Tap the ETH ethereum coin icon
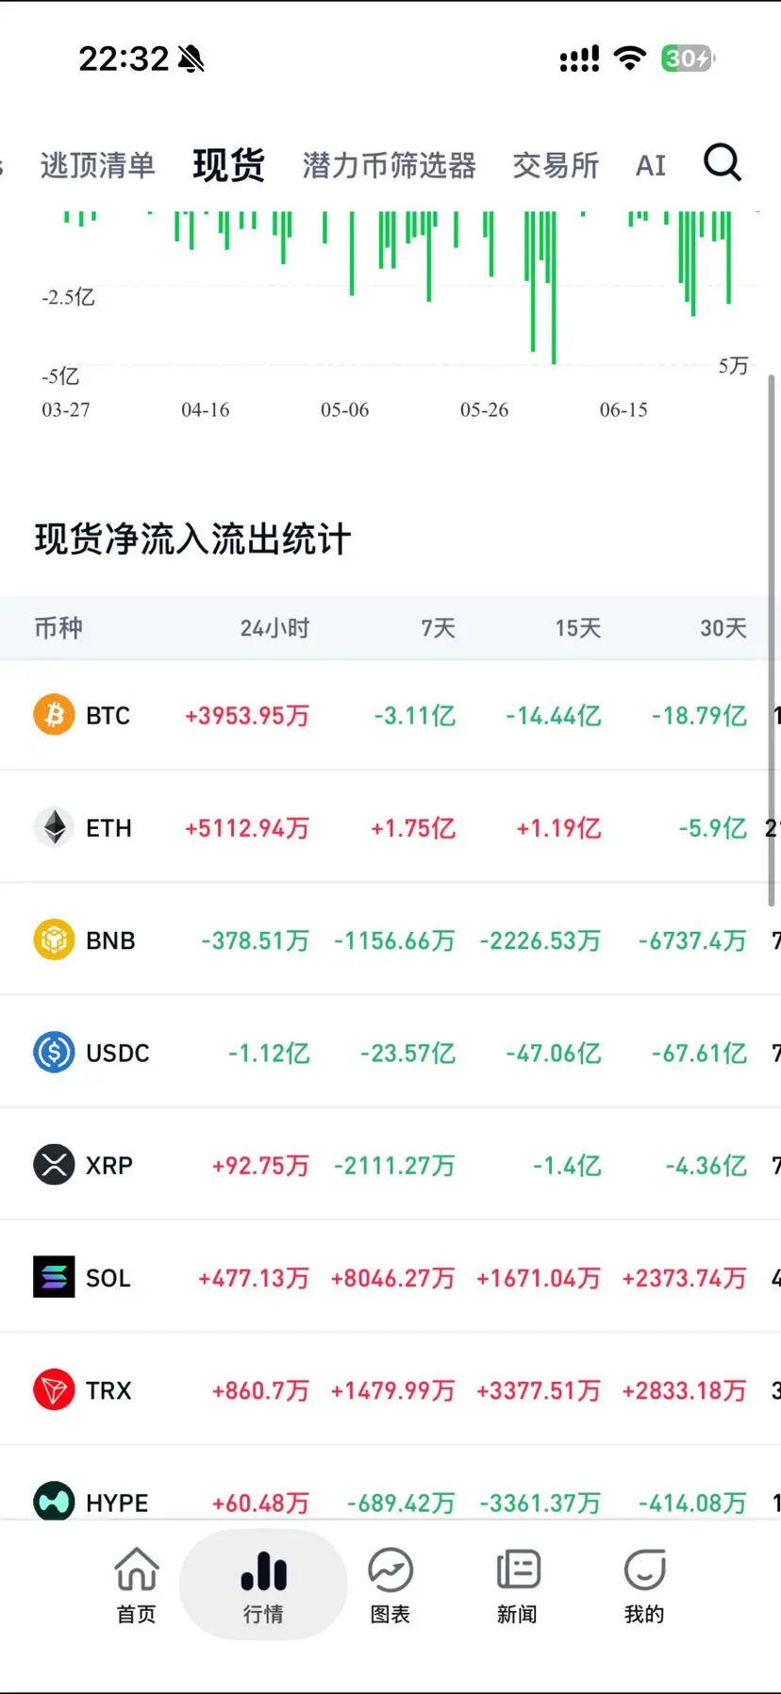 coord(54,827)
